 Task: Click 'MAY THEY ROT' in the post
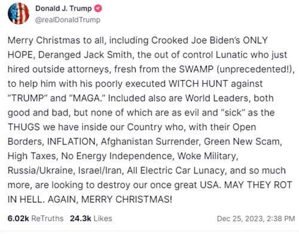point(258,185)
